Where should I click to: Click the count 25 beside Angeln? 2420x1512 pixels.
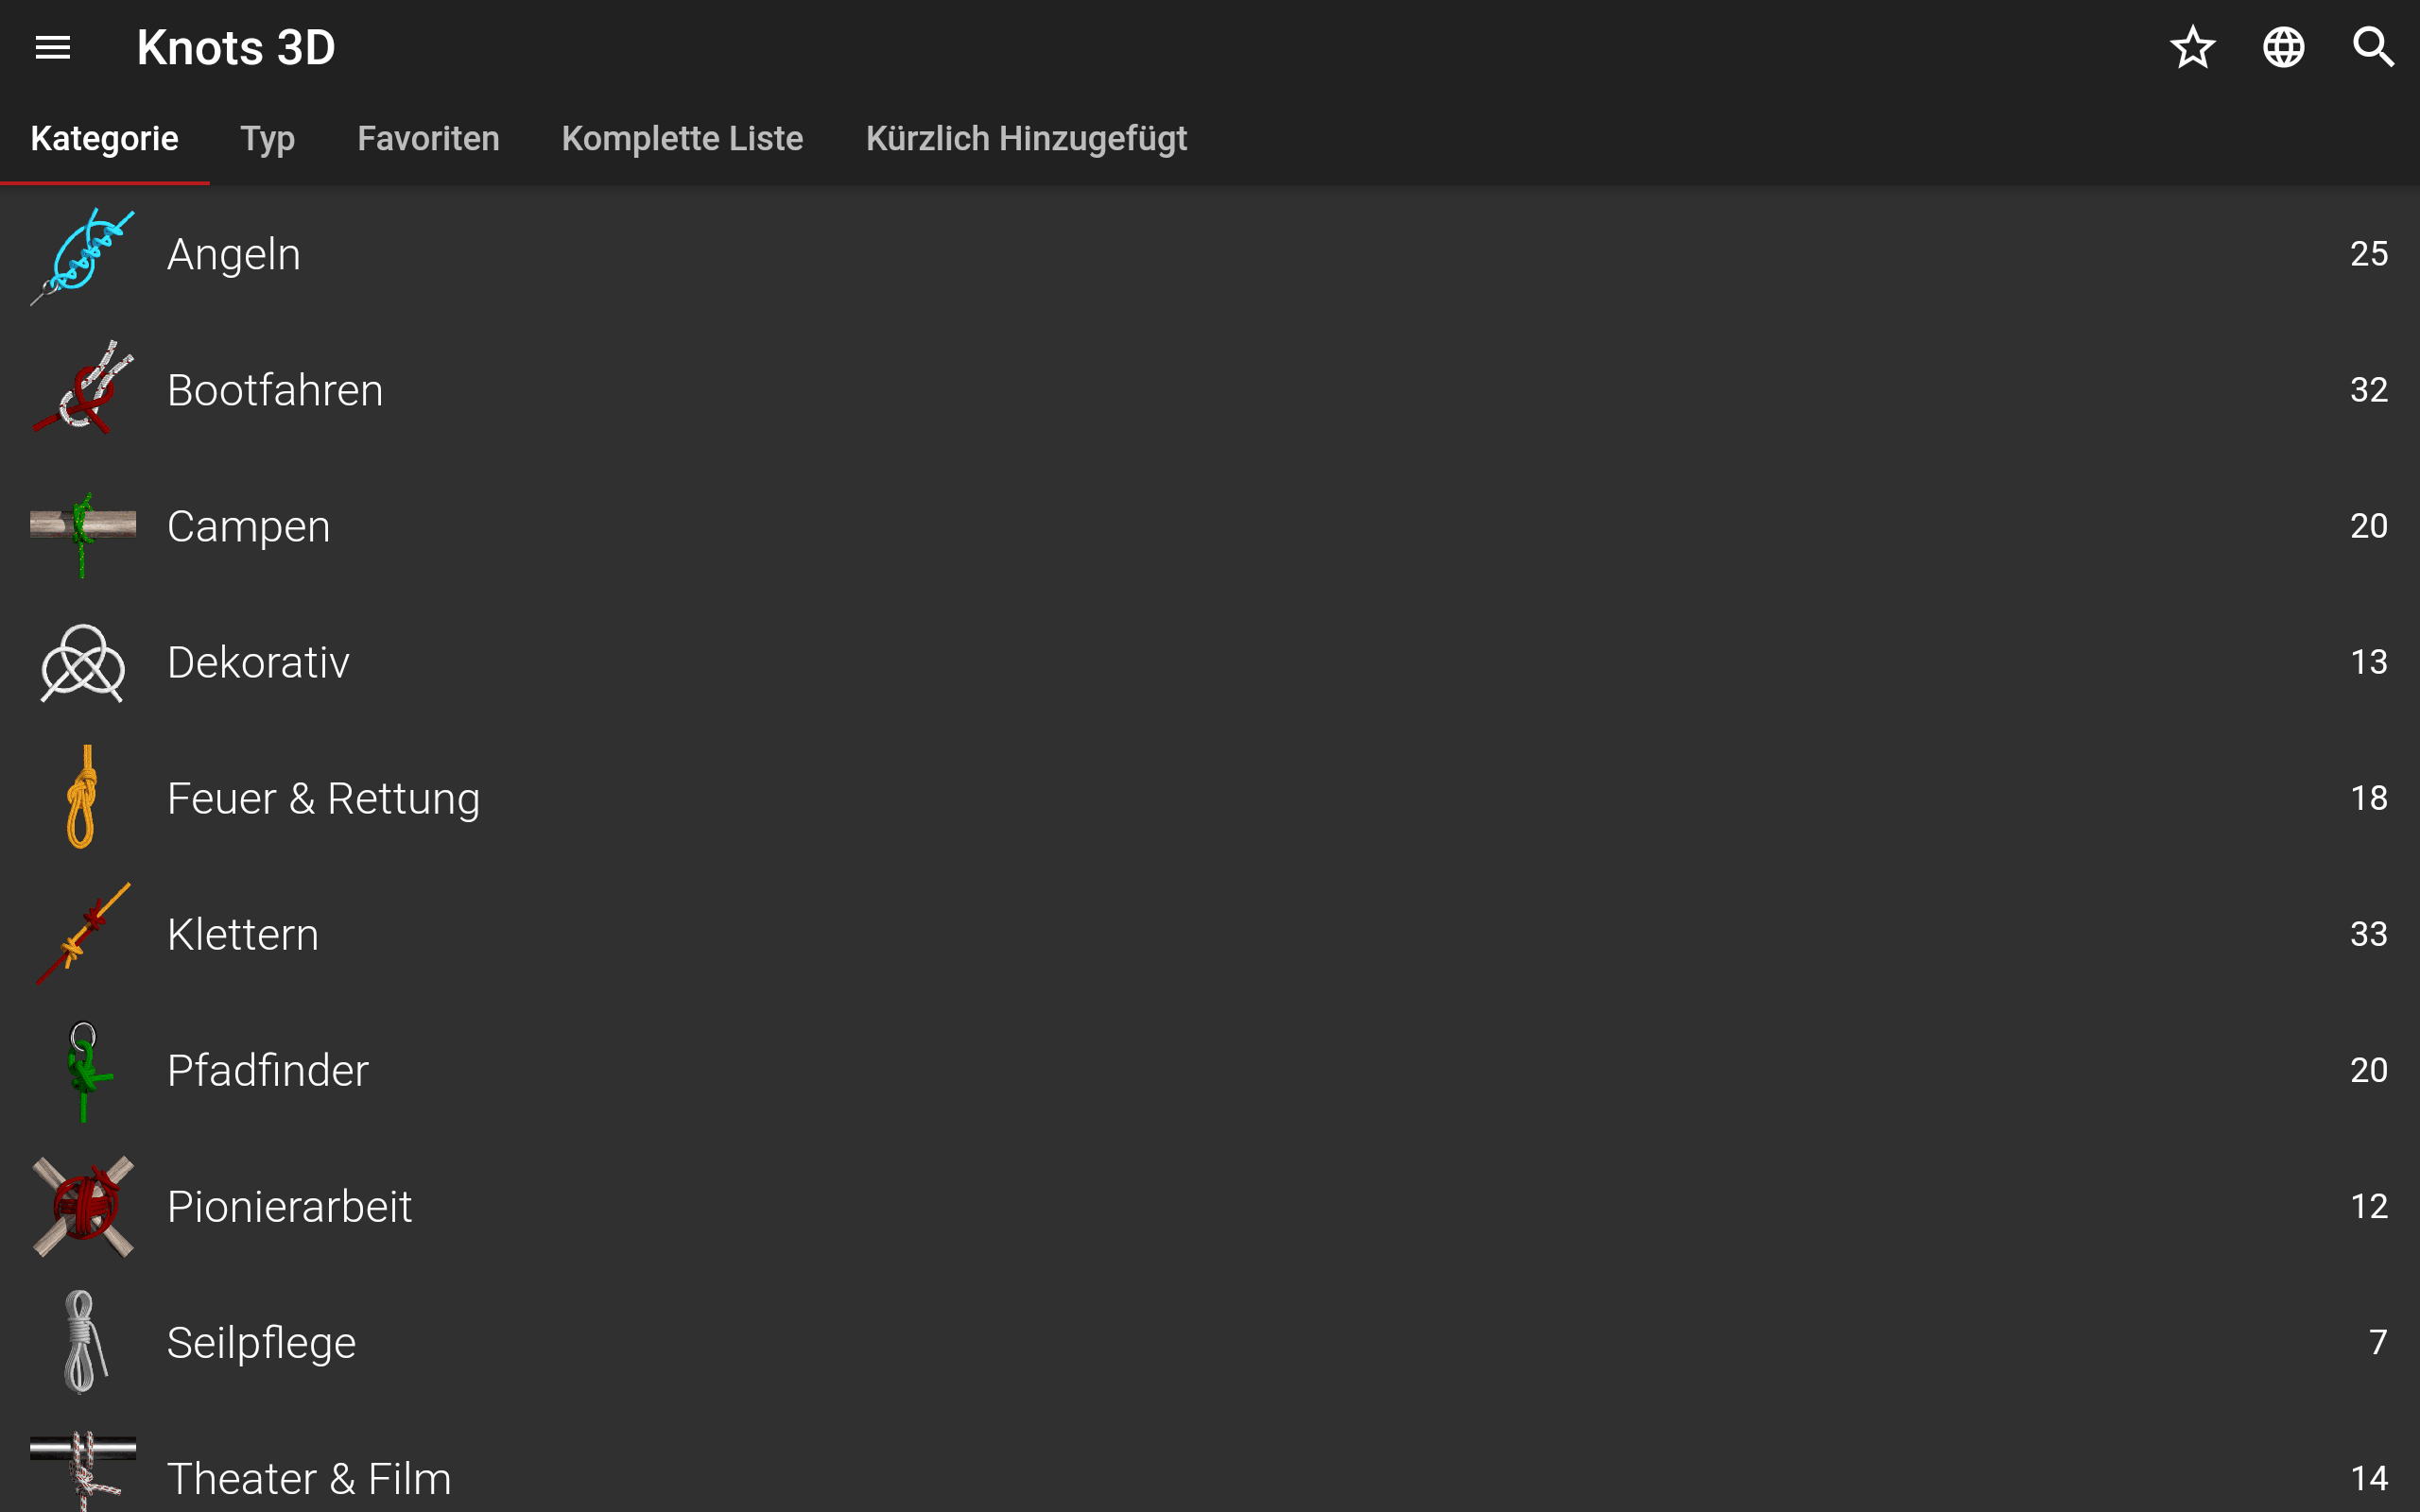click(x=2368, y=254)
